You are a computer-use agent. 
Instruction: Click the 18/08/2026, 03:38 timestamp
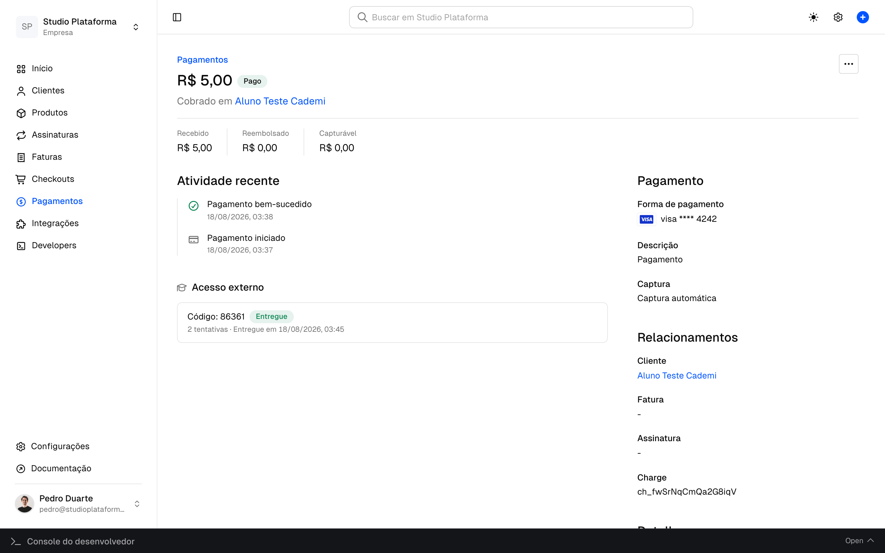pos(240,217)
